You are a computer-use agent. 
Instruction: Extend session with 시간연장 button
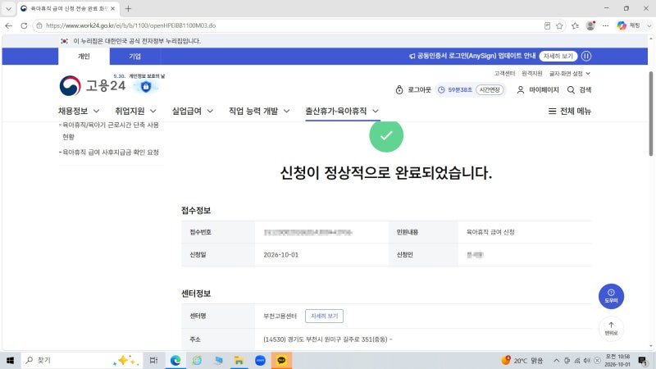490,90
